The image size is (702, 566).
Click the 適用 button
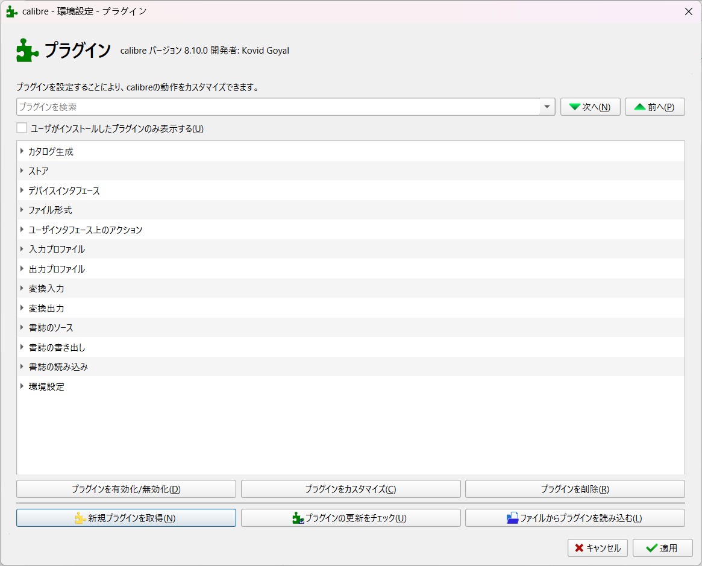[x=663, y=548]
